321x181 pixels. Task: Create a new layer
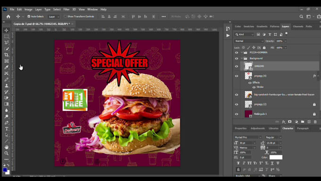[309, 122]
